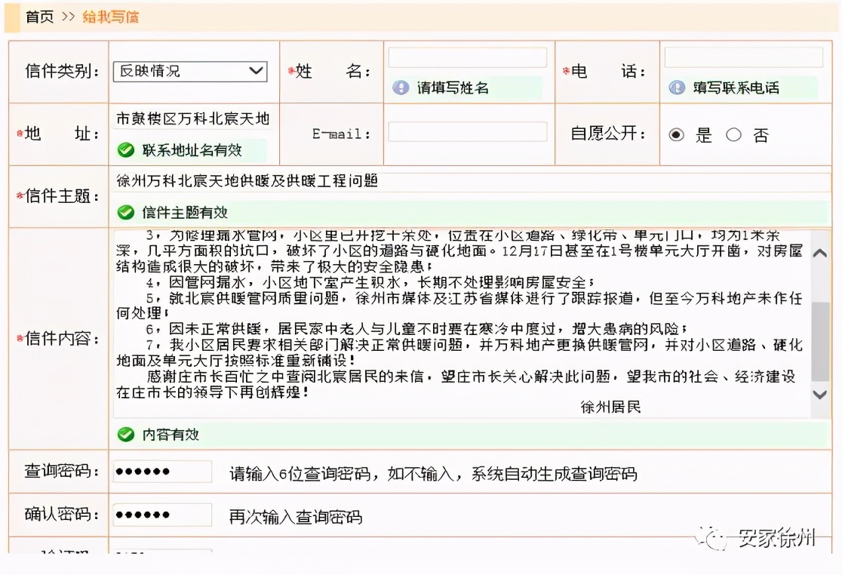842x575 pixels.
Task: Focus the E-mail input field
Action: coord(467,132)
